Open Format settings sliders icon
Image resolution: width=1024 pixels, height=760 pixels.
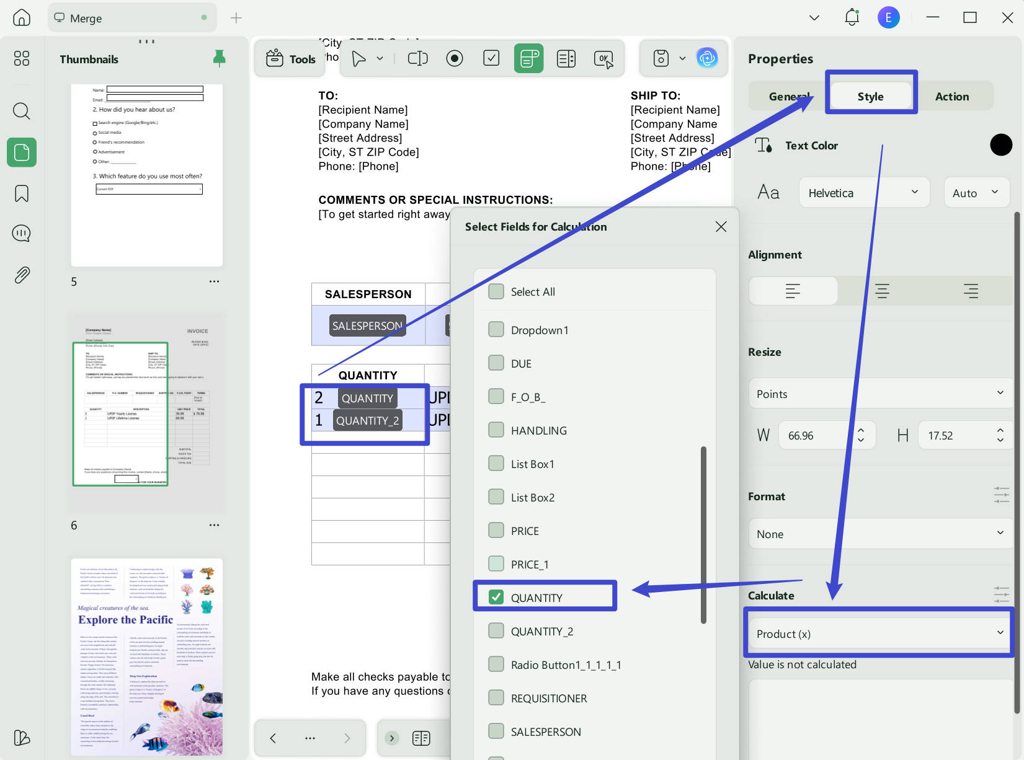coord(1001,495)
